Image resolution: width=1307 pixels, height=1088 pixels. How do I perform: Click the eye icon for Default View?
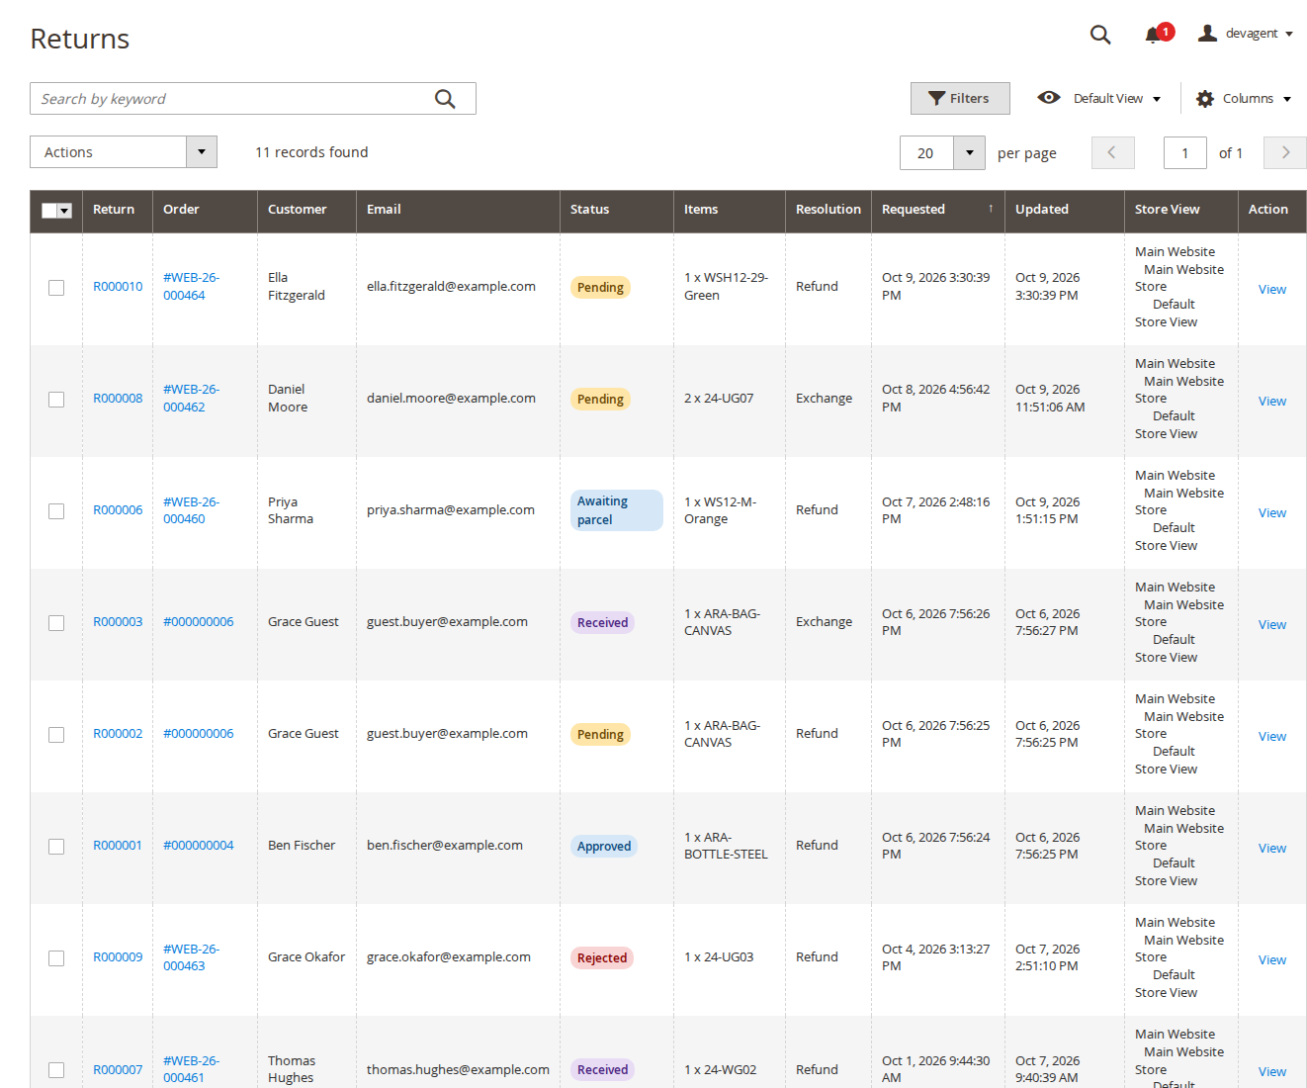pos(1049,98)
